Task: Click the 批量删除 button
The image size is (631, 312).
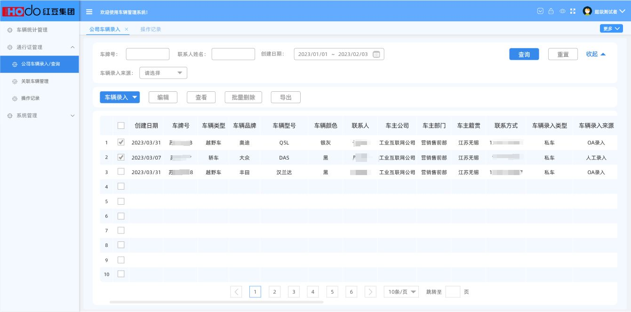Action: 243,97
